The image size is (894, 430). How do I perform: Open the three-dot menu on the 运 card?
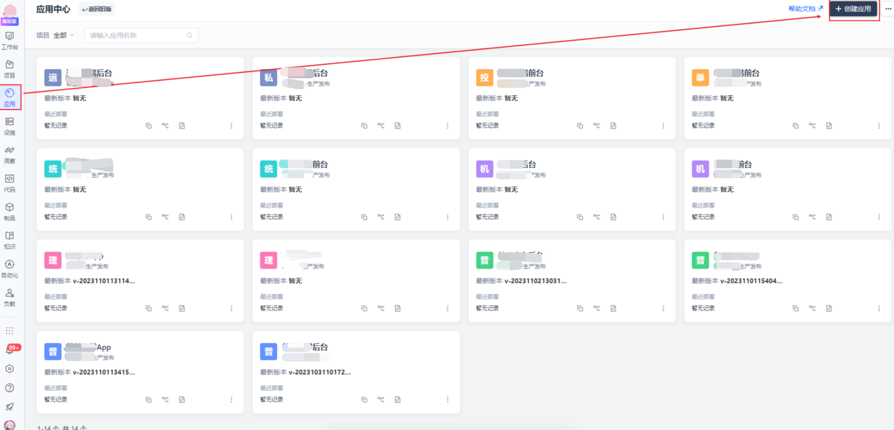[231, 126]
